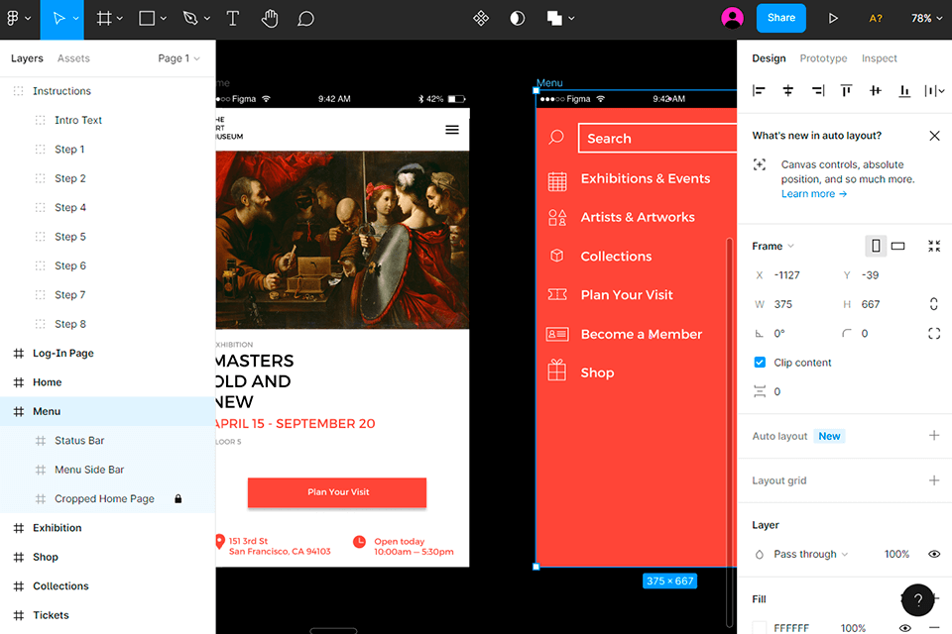Add Auto layout with plus button
The image size is (952, 634).
tap(934, 436)
